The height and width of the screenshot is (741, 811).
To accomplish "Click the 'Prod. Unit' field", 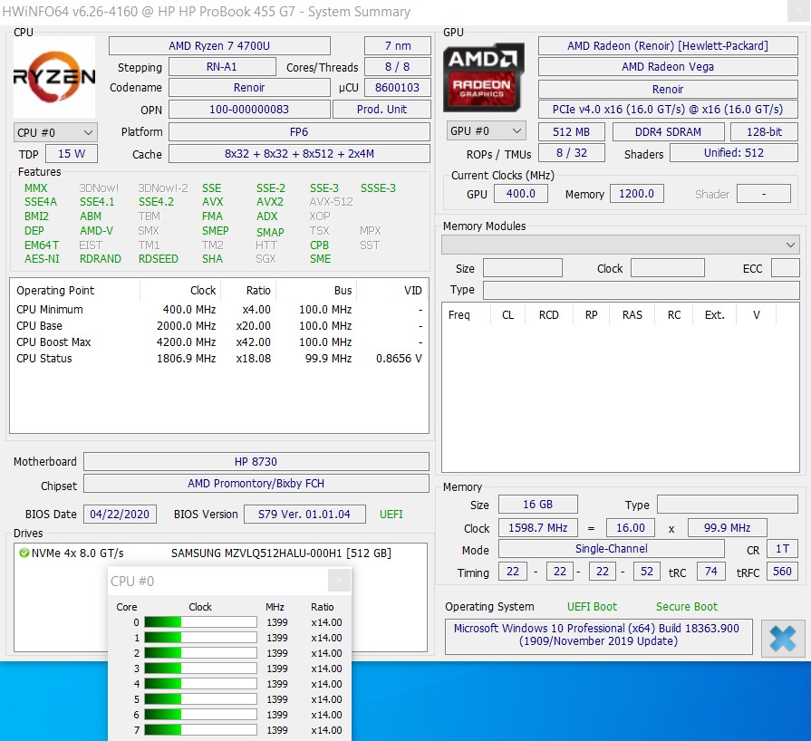I will coord(381,109).
